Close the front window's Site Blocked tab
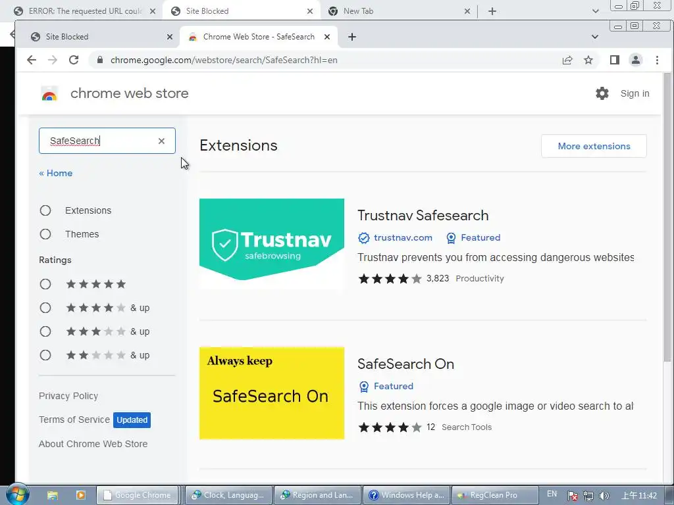Image resolution: width=674 pixels, height=505 pixels. [170, 37]
